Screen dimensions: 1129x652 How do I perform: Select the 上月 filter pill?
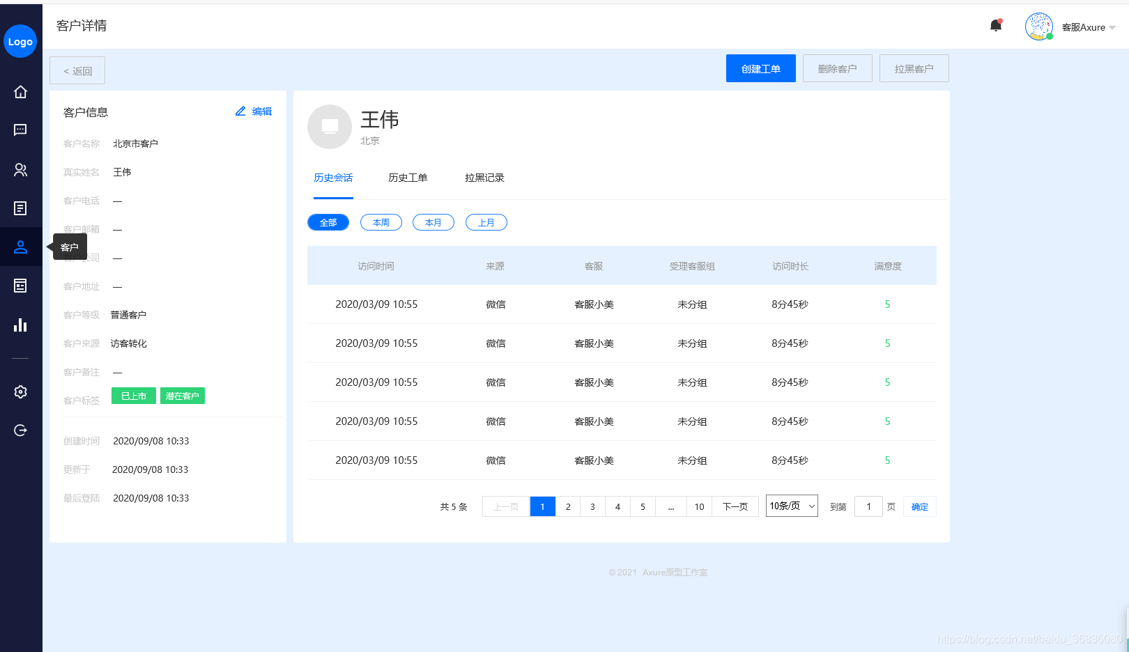coord(486,222)
